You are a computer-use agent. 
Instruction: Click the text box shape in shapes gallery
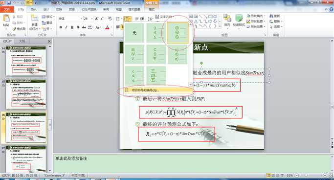coord(191,17)
